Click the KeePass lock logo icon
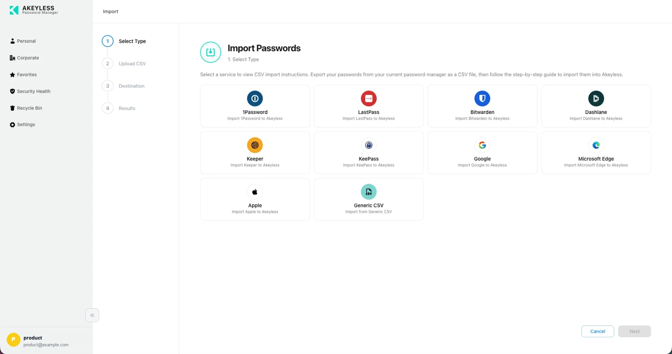This screenshot has width=672, height=354. pyautogui.click(x=369, y=145)
